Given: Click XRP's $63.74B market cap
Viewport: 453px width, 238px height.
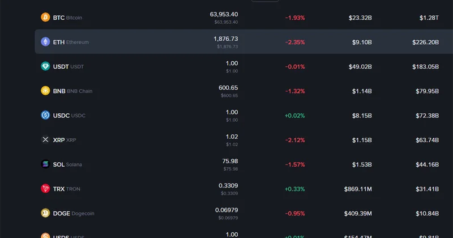Looking at the screenshot, I should (x=428, y=140).
